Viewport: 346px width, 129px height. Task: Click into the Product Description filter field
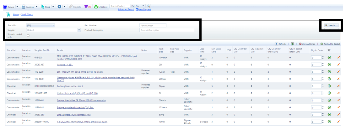(x=167, y=30)
